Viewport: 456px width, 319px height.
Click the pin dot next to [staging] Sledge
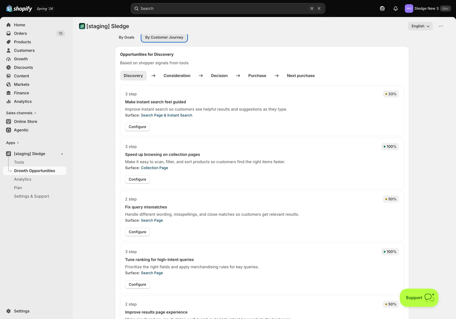click(x=62, y=154)
